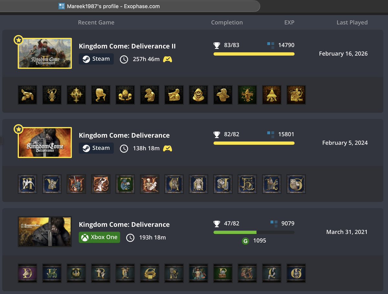The image size is (388, 294).
Task: Click the EXP squares icon beside 15801
Action: pyautogui.click(x=271, y=135)
